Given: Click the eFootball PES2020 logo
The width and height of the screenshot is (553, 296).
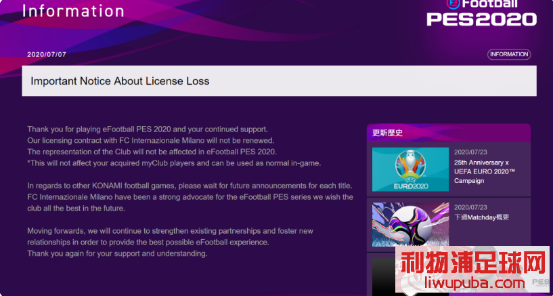Looking at the screenshot, I should [481, 13].
